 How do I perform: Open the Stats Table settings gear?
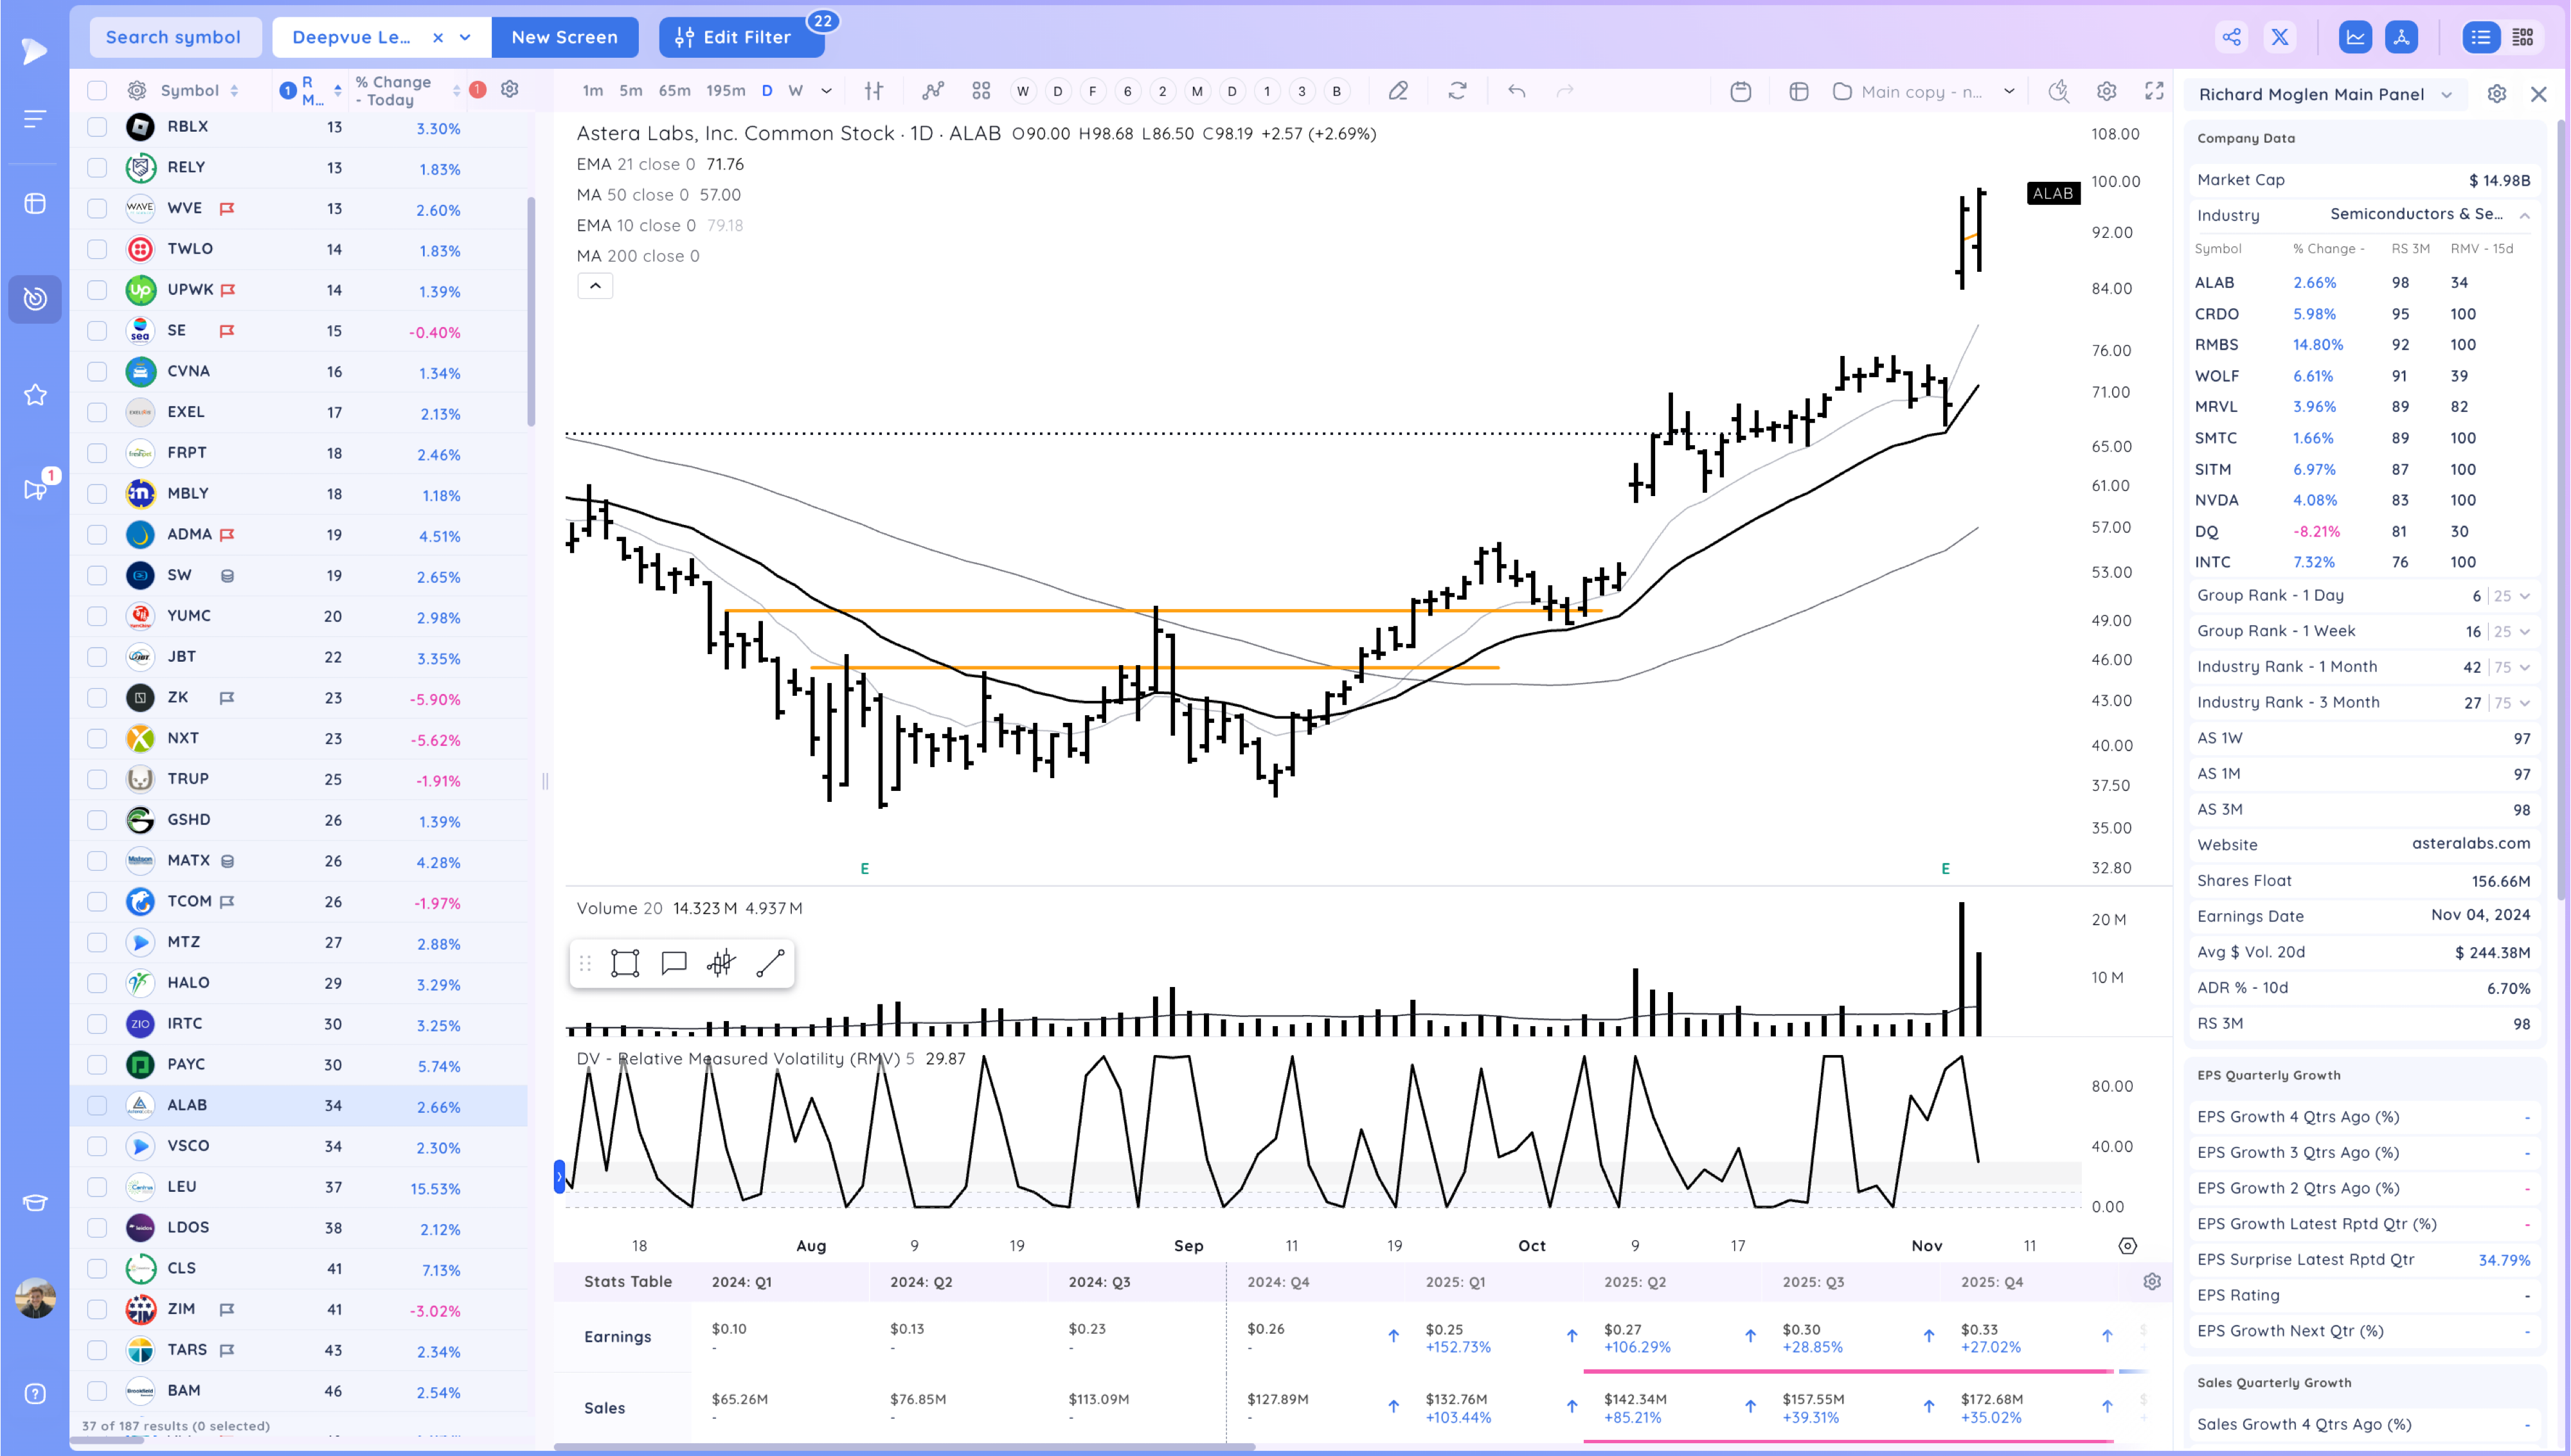tap(2152, 1281)
